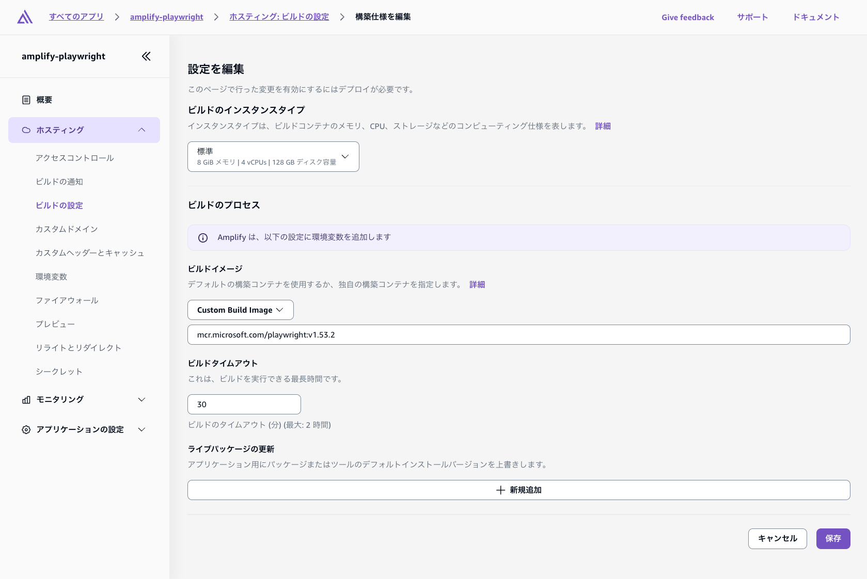The height and width of the screenshot is (579, 867).
Task: Click the 設定を編集 heading
Action: (x=216, y=69)
